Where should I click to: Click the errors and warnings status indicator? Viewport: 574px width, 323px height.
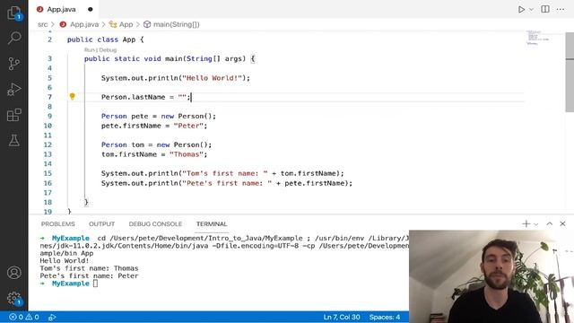pyautogui.click(x=24, y=317)
